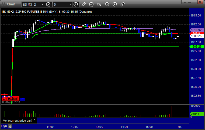Toggle the lock icon beside Dyn
The height and width of the screenshot is (130, 205).
(x=10, y=126)
